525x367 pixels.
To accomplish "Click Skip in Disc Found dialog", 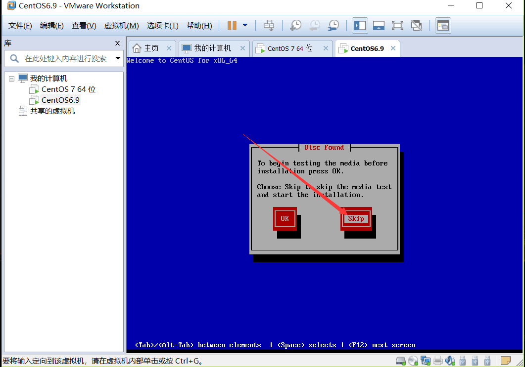I will pyautogui.click(x=356, y=219).
